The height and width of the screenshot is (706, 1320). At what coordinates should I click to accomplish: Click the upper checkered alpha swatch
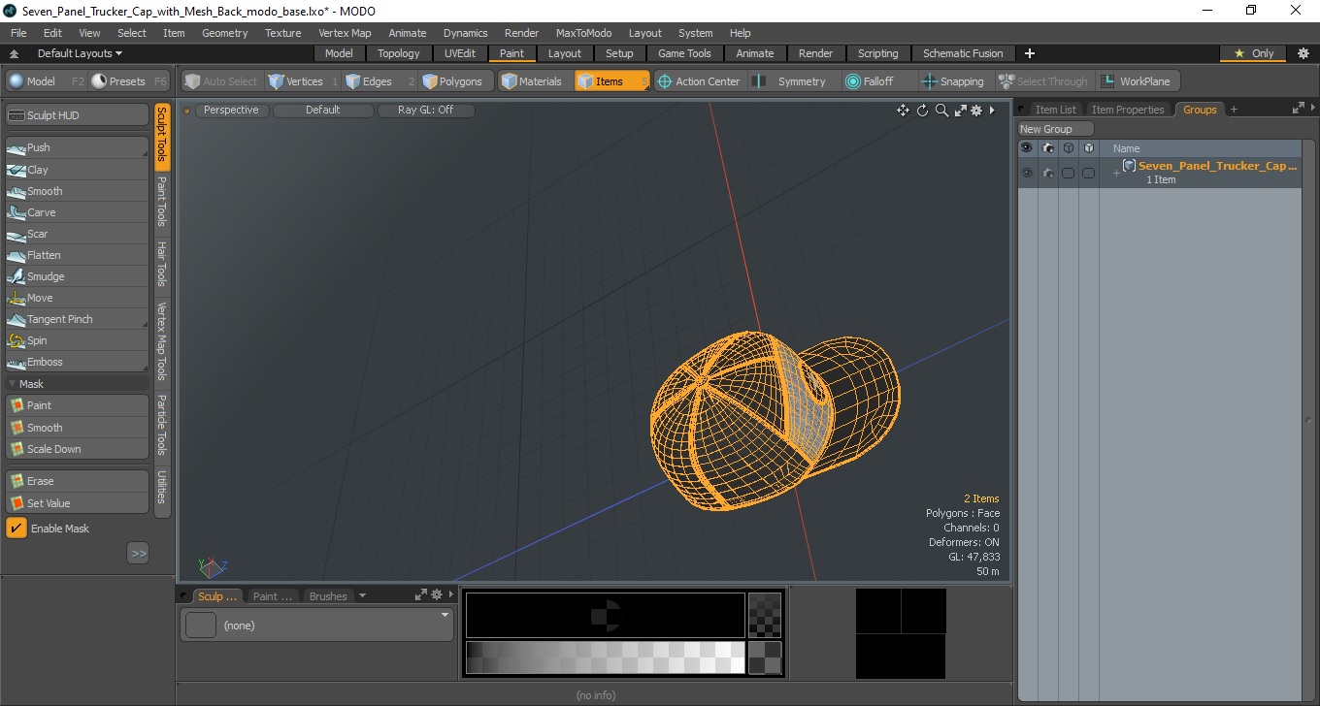[765, 615]
